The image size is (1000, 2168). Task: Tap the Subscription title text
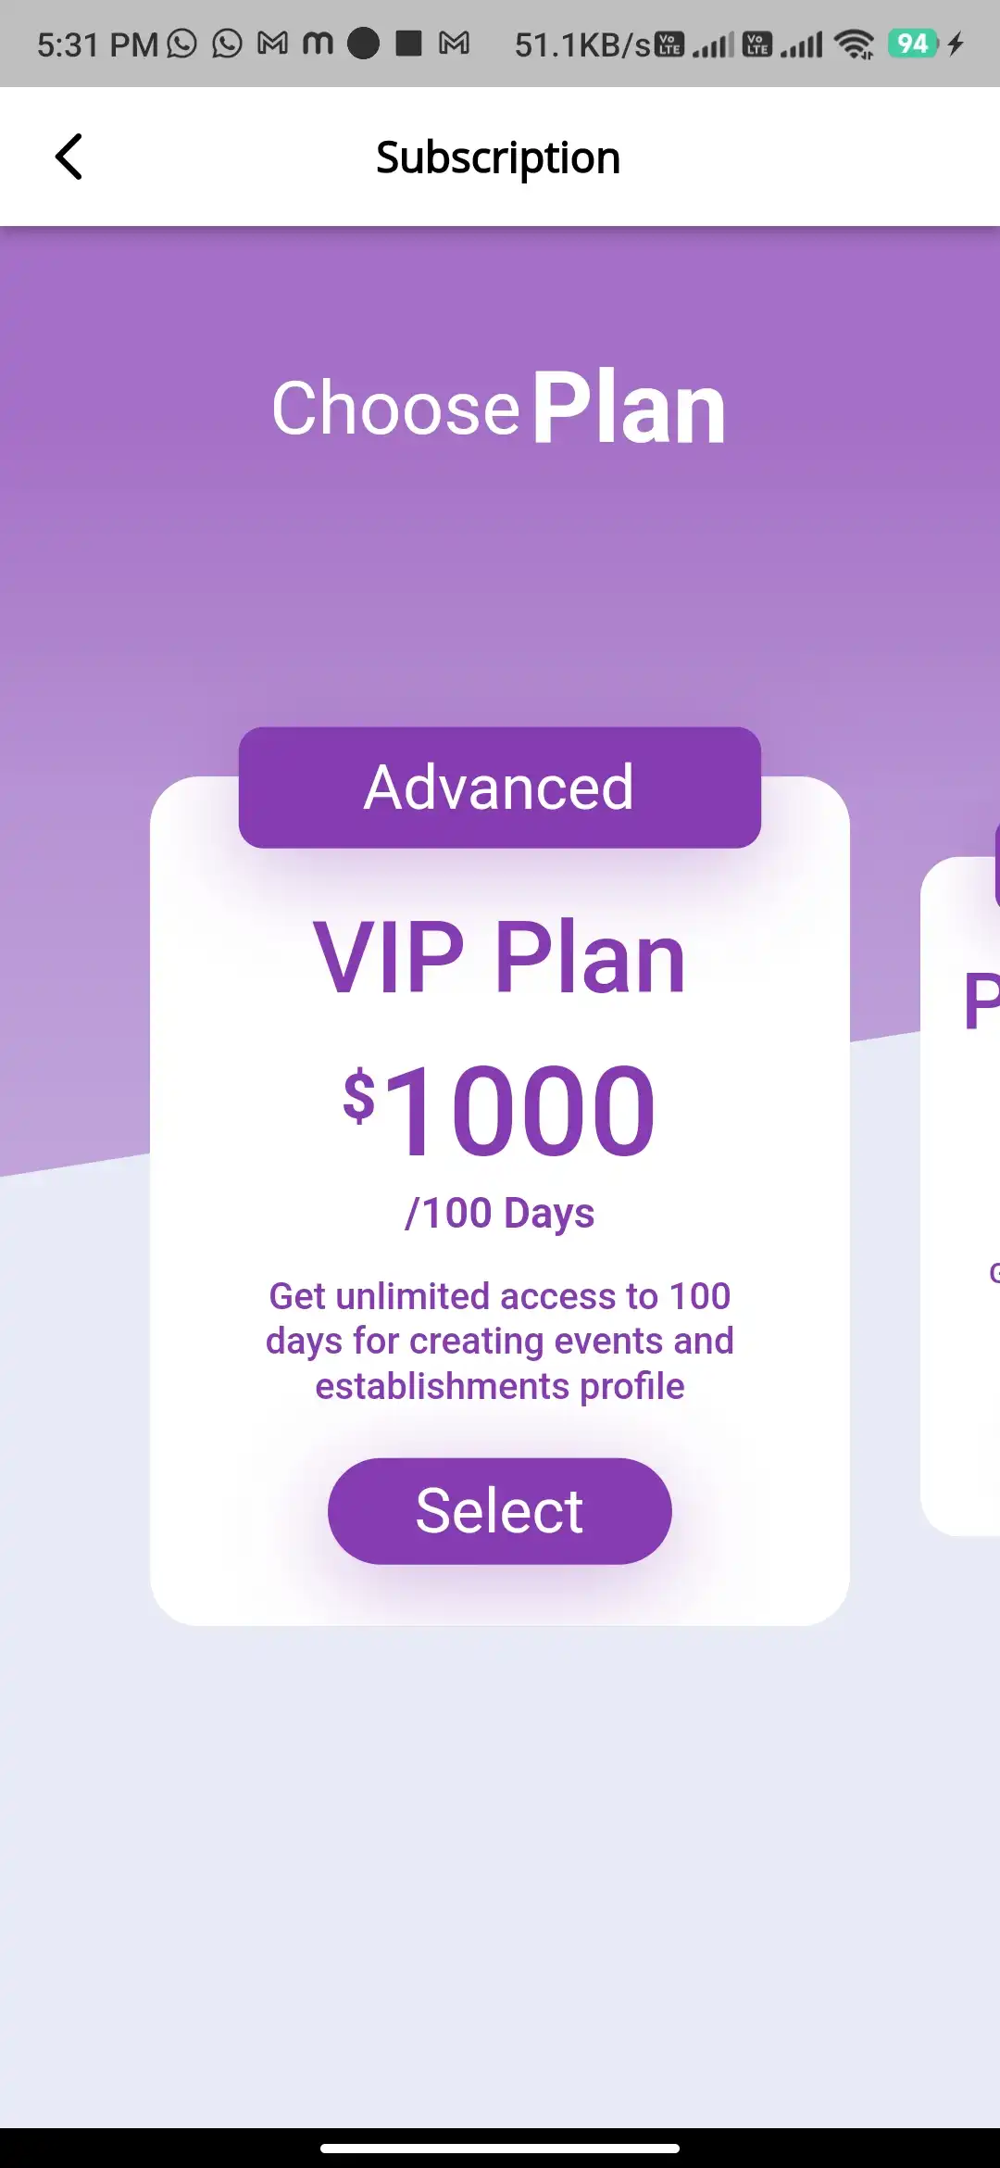[497, 156]
